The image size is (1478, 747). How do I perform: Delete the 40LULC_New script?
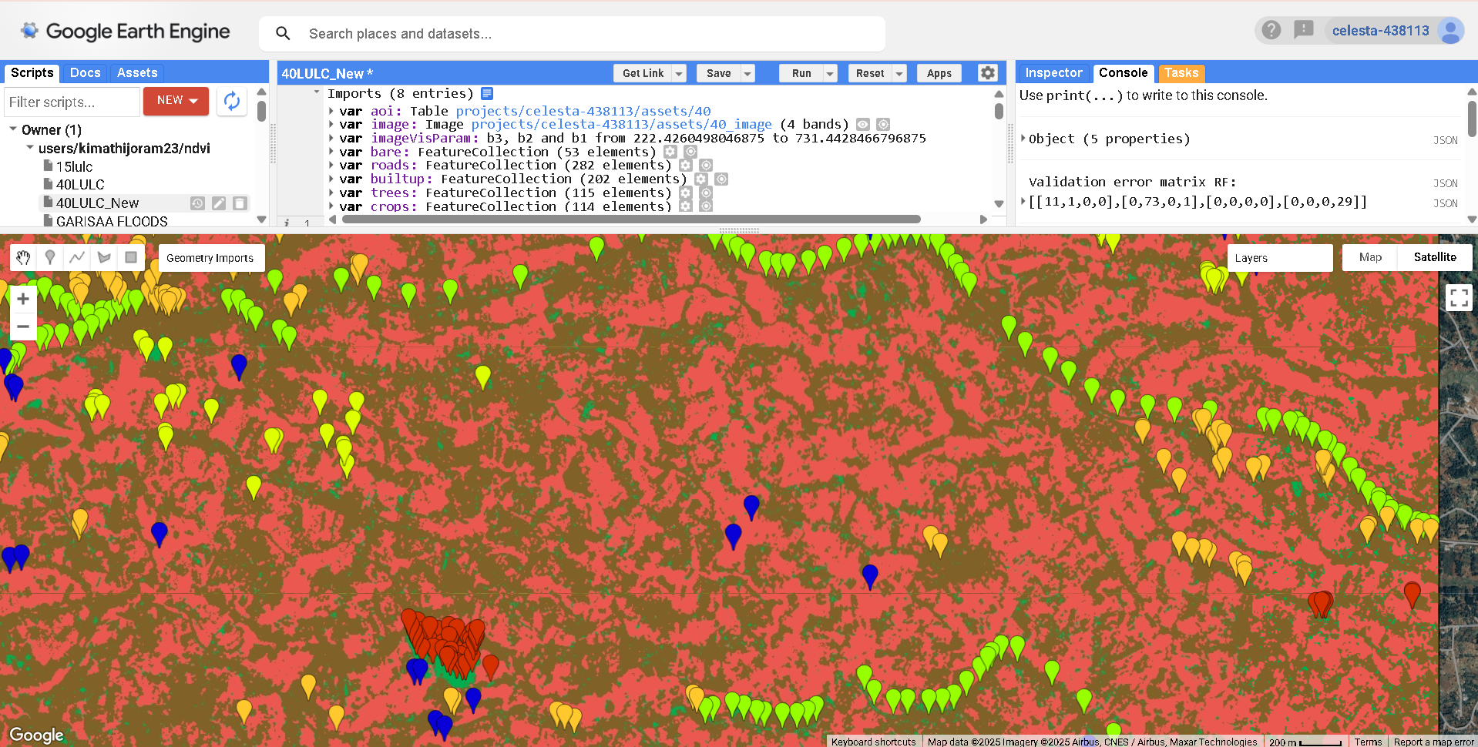click(240, 203)
